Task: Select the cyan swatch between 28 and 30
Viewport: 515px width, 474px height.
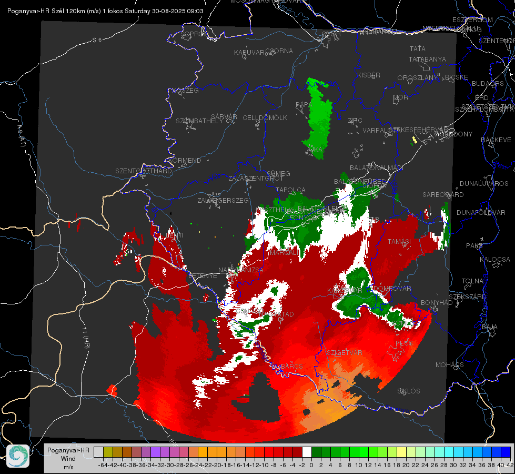Action: tap(449, 452)
